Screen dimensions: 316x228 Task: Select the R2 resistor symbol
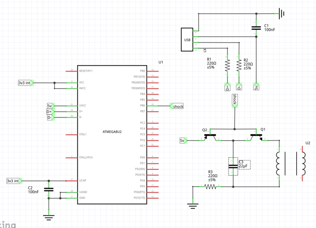(x=239, y=65)
